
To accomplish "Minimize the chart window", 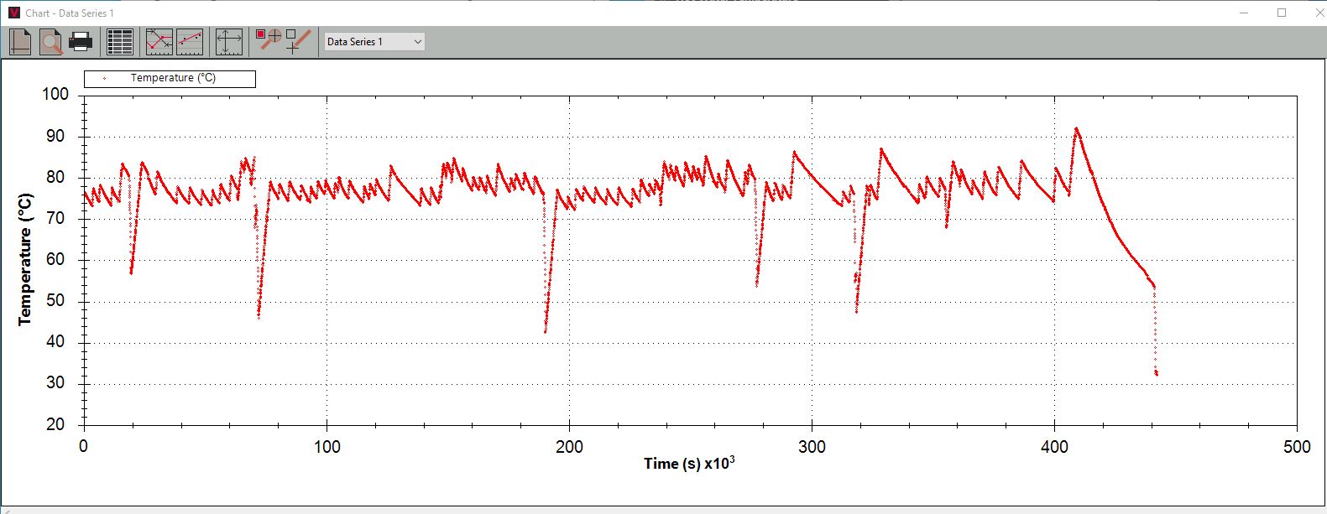I will (1246, 13).
